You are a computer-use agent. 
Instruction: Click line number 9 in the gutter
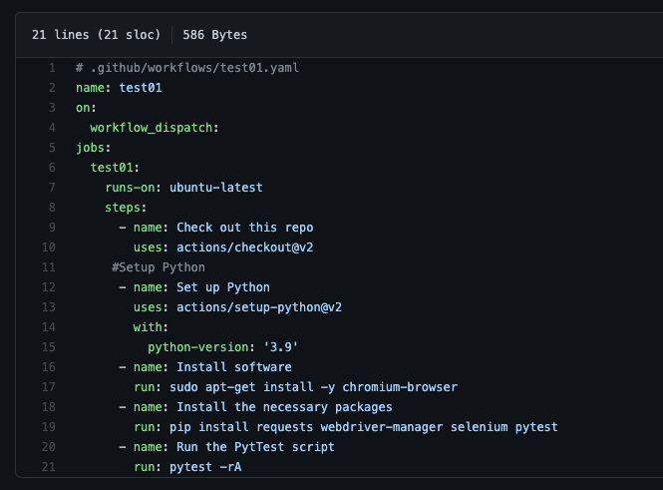tap(52, 228)
